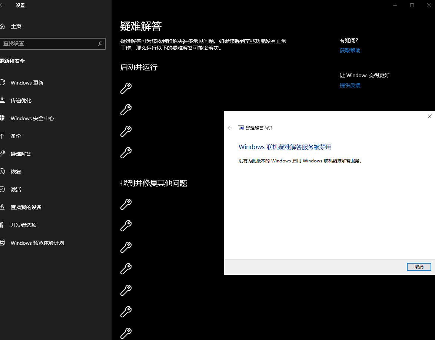Image resolution: width=435 pixels, height=340 pixels.
Task: Focus the 查找设置 search field
Action: pos(53,44)
